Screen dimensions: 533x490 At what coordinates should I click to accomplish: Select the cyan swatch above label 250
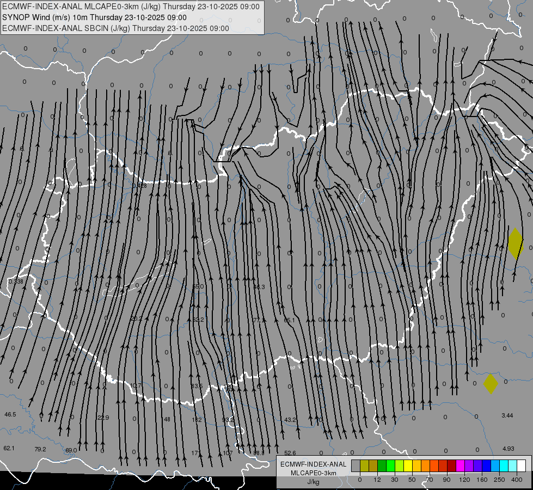coord(504,465)
